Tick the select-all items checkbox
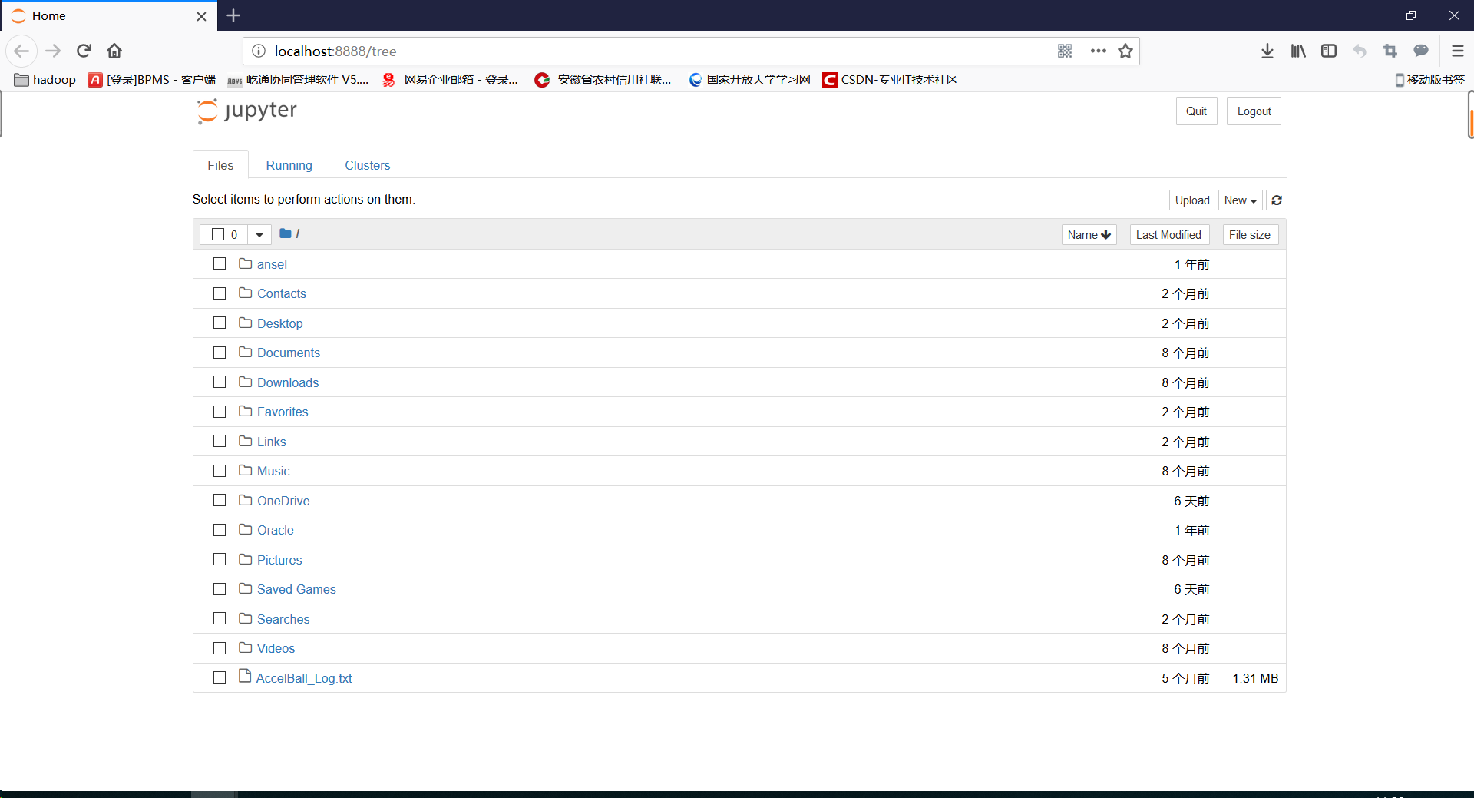1474x798 pixels. pos(217,234)
